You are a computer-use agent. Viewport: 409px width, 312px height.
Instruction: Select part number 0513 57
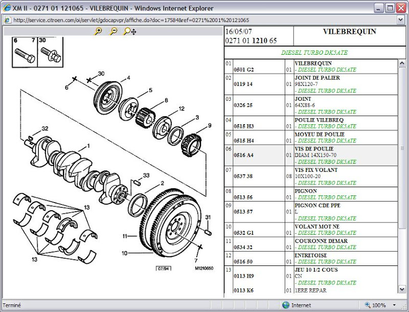pos(243,212)
